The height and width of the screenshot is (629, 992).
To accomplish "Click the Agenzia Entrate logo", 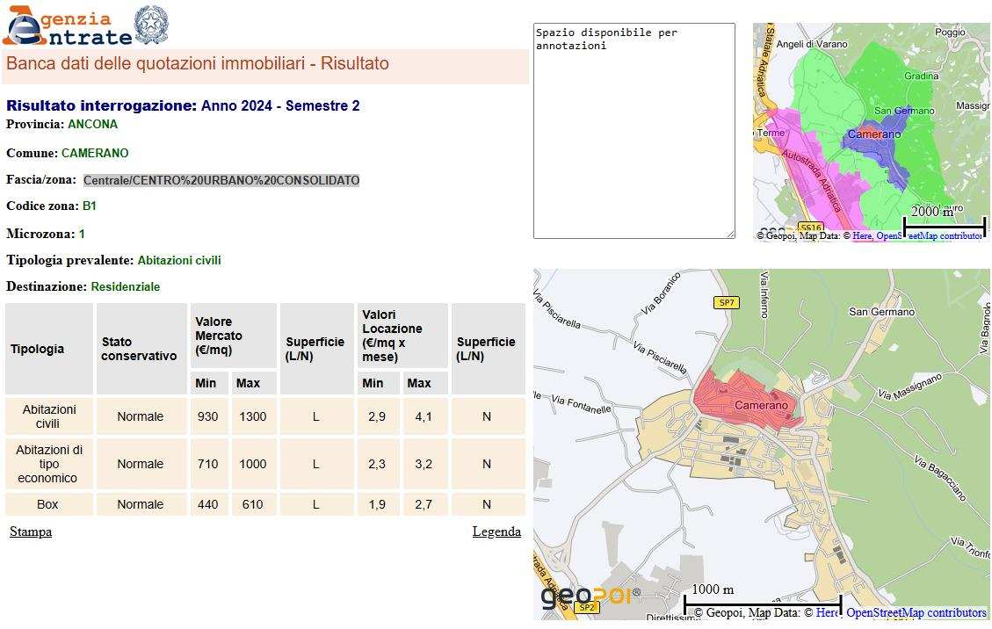I will (x=67, y=25).
